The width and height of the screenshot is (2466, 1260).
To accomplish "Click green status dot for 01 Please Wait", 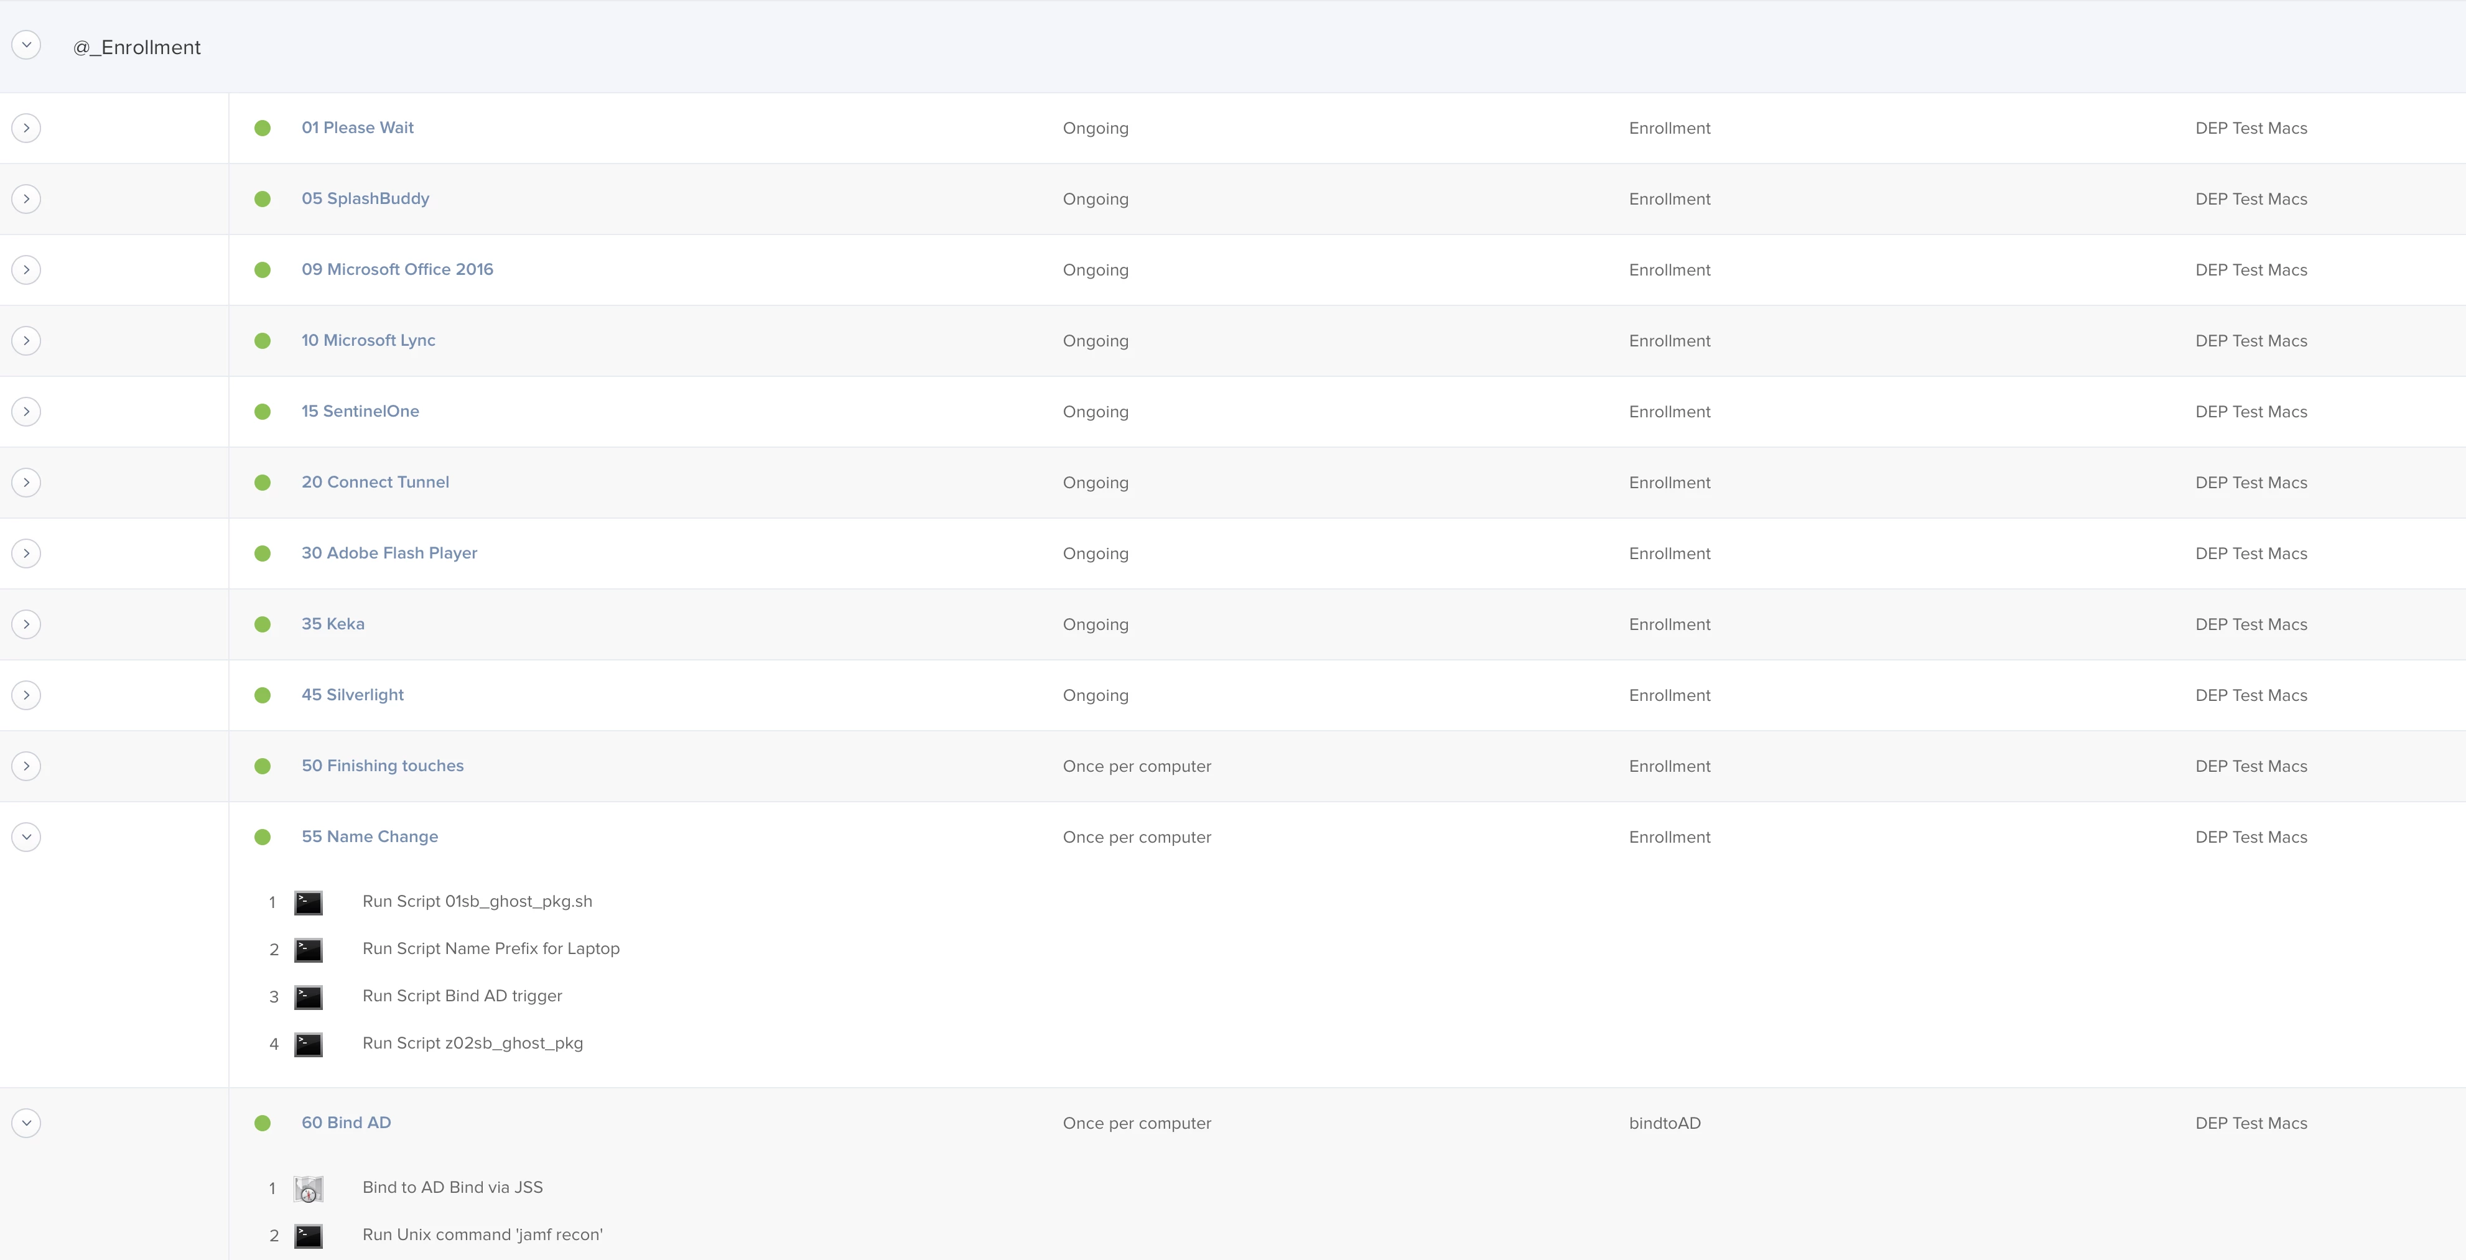I will pos(263,128).
